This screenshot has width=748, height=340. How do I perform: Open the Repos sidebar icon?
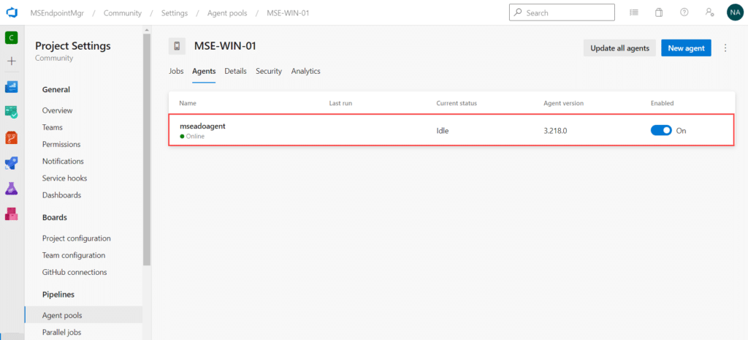12,138
